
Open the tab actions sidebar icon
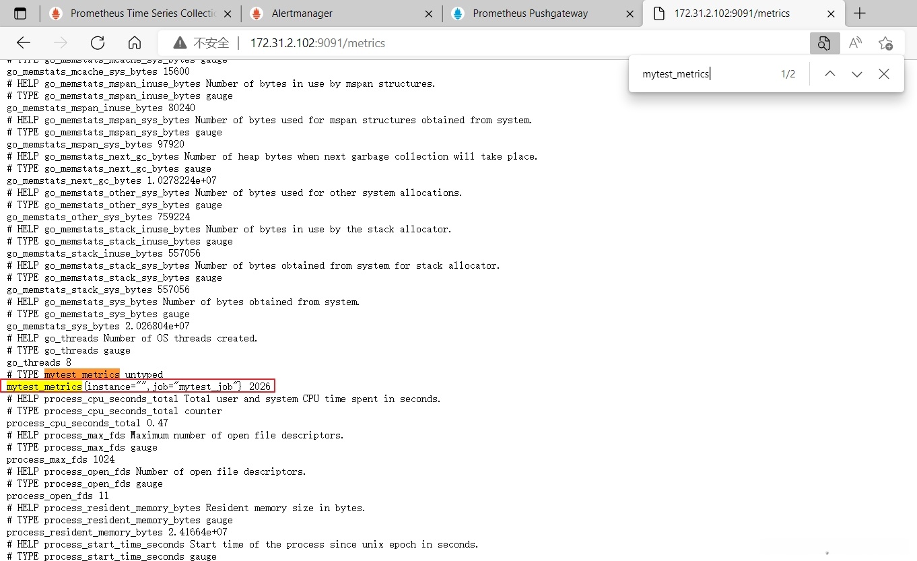coord(20,13)
